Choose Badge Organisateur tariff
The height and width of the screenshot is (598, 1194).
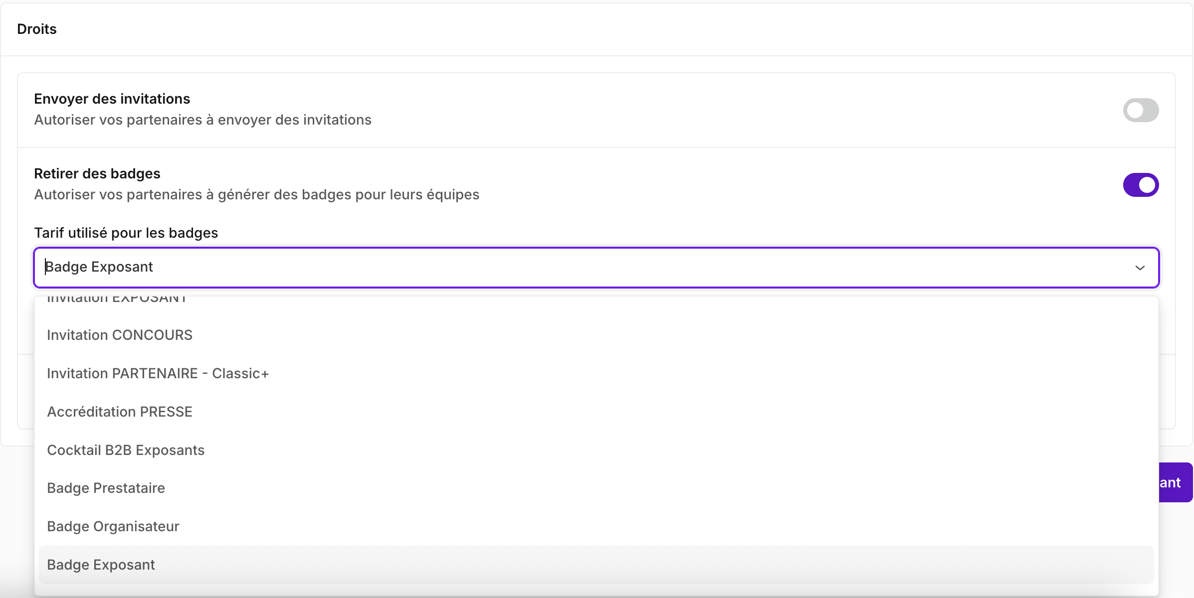pyautogui.click(x=113, y=526)
